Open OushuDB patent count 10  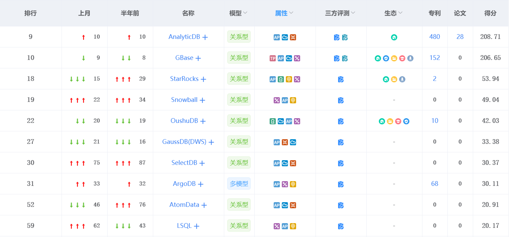(435, 121)
